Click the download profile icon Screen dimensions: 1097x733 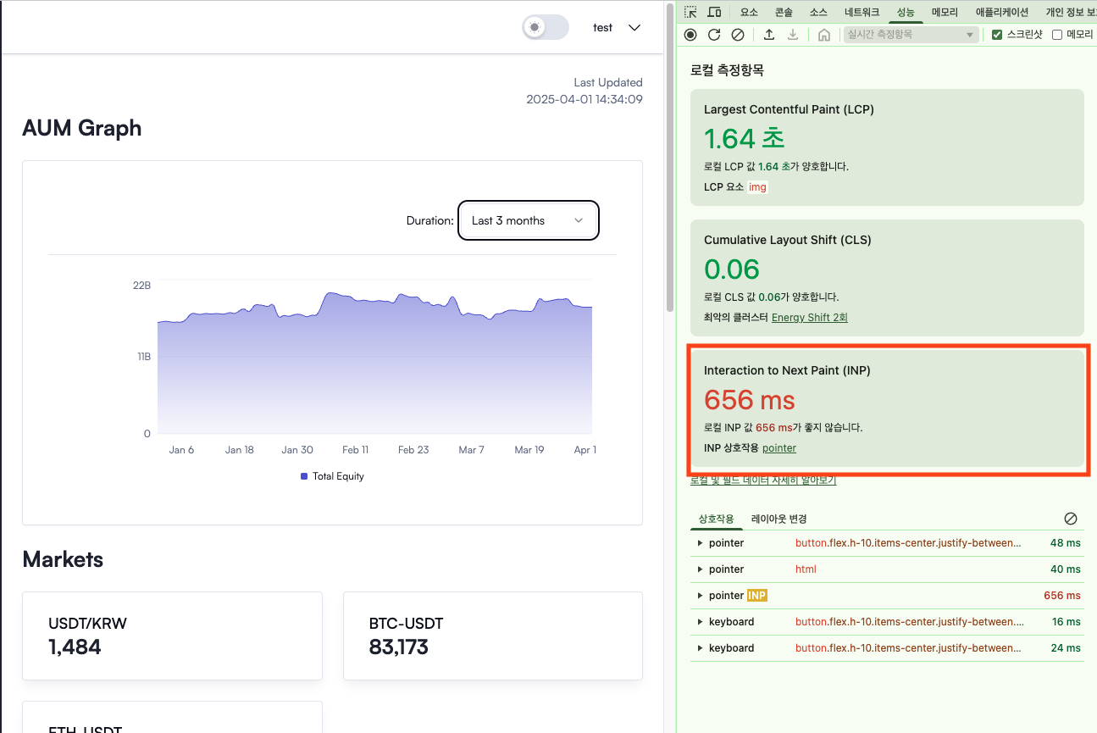(x=793, y=35)
